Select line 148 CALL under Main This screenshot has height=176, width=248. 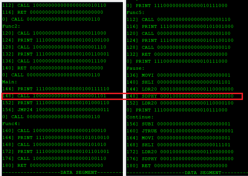click(x=54, y=96)
